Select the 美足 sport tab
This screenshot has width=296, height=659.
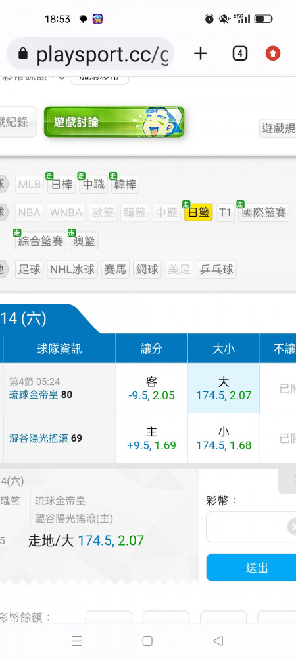click(179, 270)
